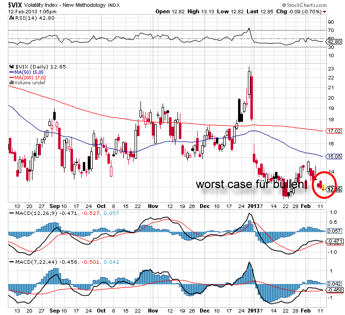Click 'Sep' on the bottom MACD date axis
345x315 pixels.
[x=55, y=311]
